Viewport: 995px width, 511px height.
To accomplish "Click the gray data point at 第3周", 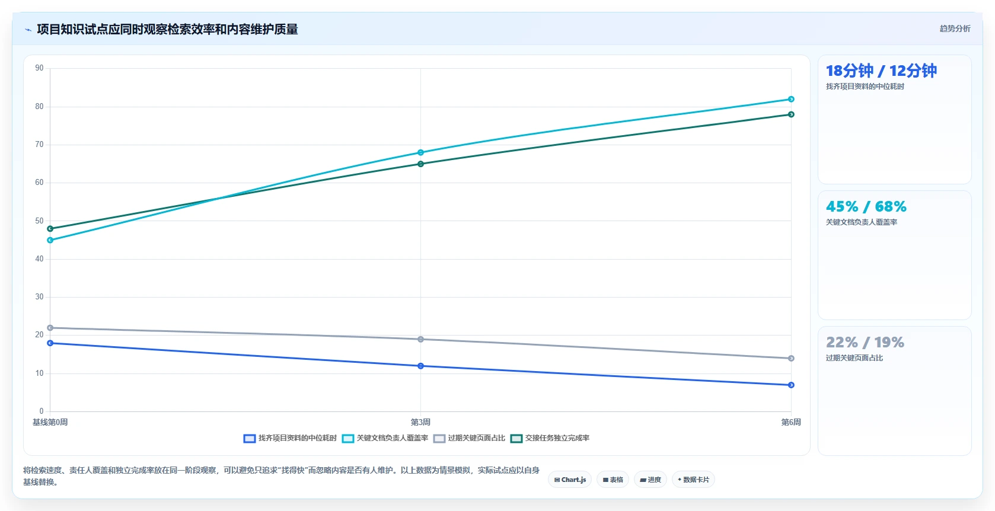I will 420,339.
